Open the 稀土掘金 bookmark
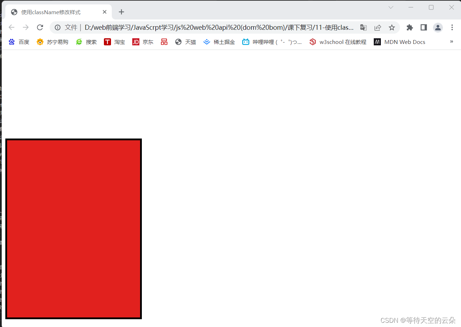461x327 pixels. click(219, 42)
